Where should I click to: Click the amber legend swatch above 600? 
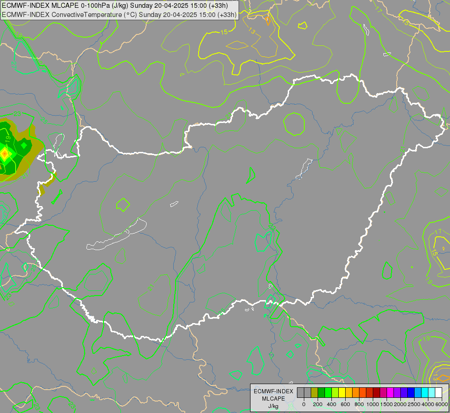(349, 392)
